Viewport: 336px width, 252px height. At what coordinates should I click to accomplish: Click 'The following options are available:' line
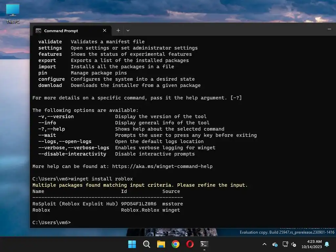86,110
